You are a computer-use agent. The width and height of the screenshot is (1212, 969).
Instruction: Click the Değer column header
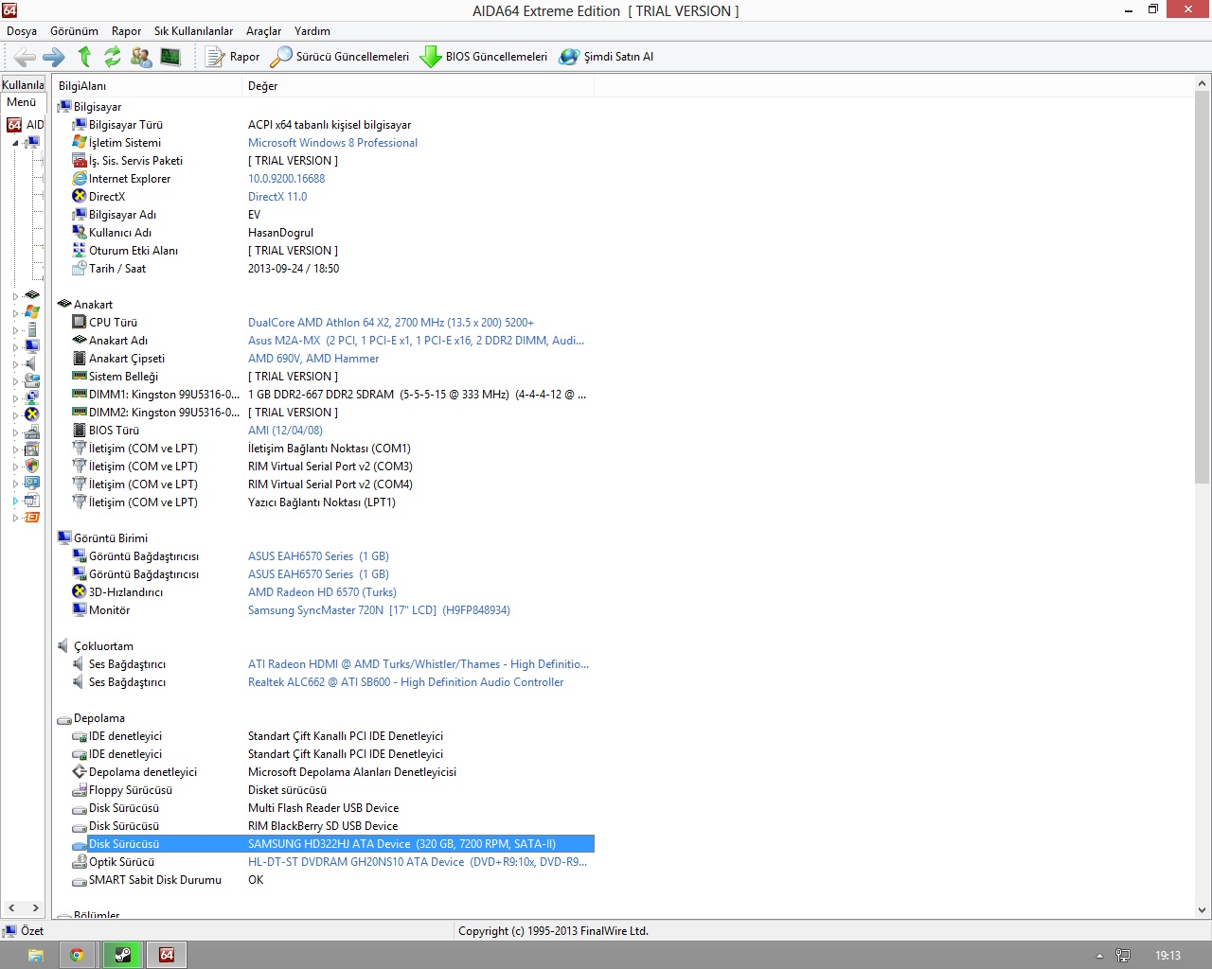click(x=419, y=86)
